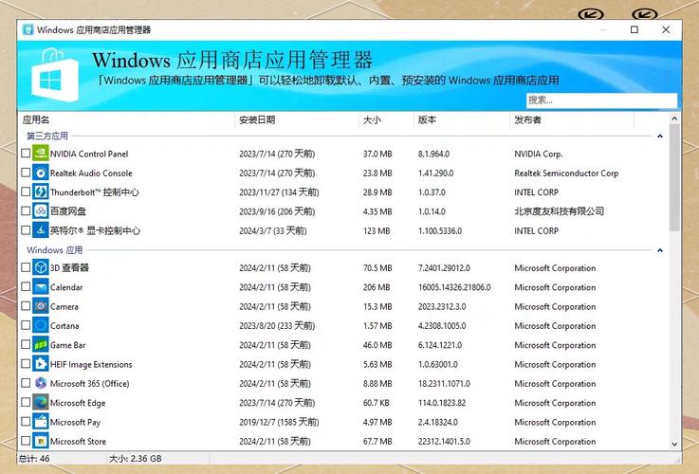699x474 pixels.
Task: Check the Microsoft Pay checkbox
Action: coord(26,422)
